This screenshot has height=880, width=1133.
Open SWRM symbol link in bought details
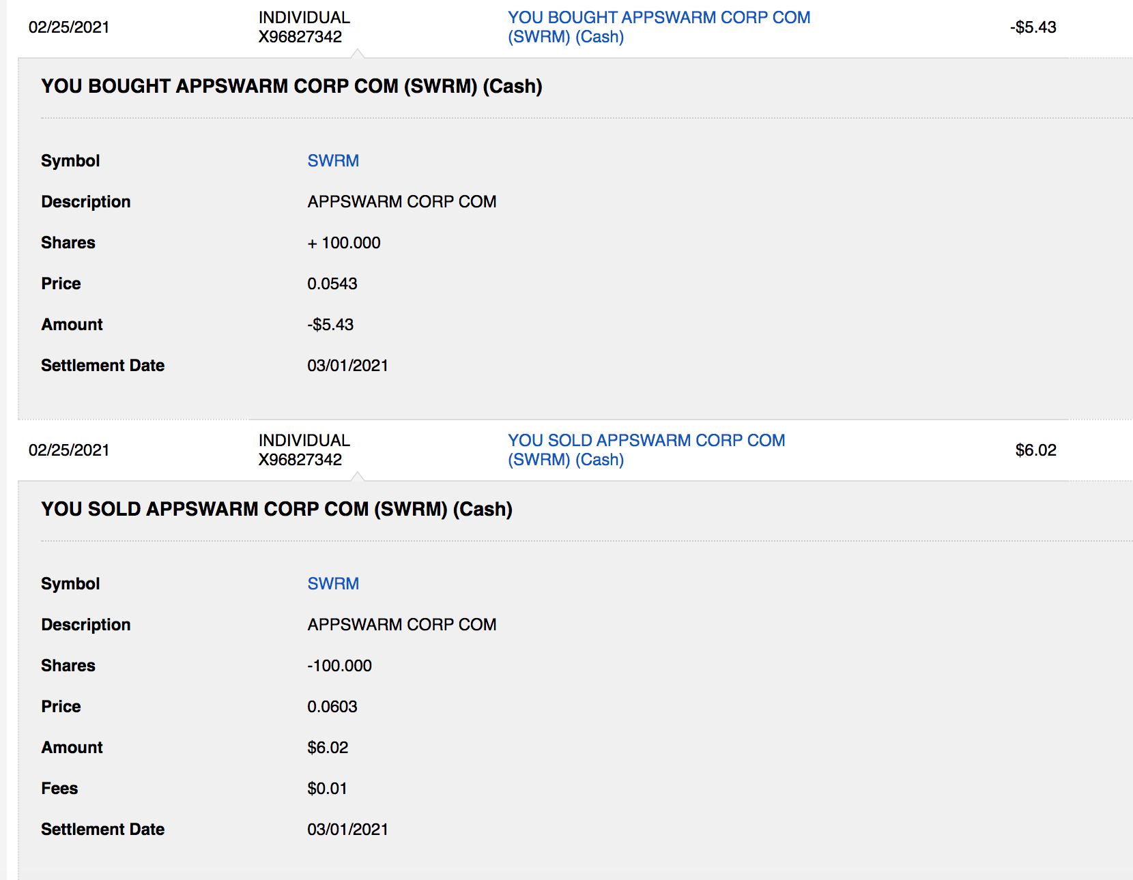pos(333,161)
